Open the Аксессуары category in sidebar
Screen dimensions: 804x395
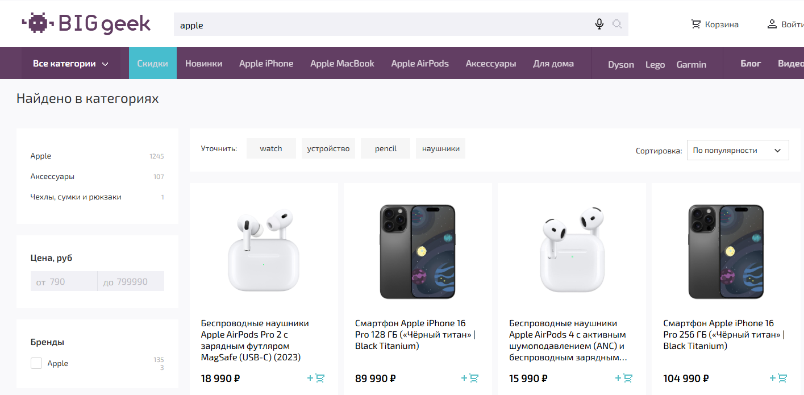(52, 177)
